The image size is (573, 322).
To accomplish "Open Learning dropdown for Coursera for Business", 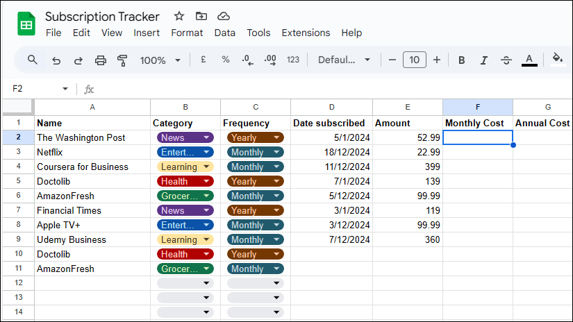I will tap(185, 167).
